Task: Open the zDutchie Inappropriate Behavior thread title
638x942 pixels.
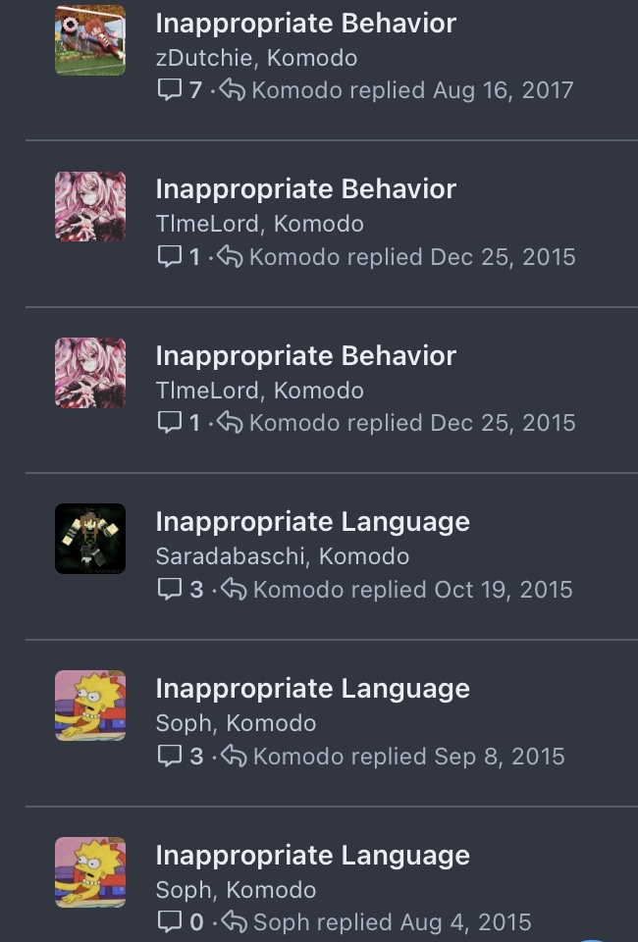Action: [306, 24]
